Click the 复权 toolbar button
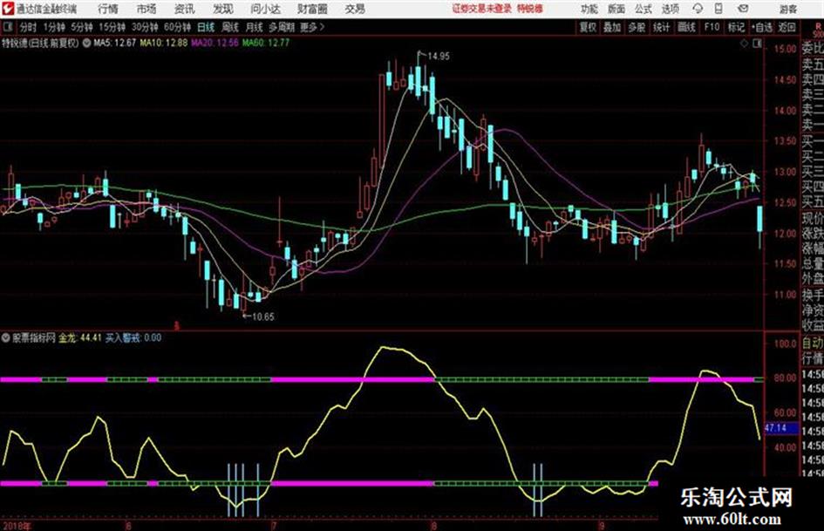 tap(587, 27)
